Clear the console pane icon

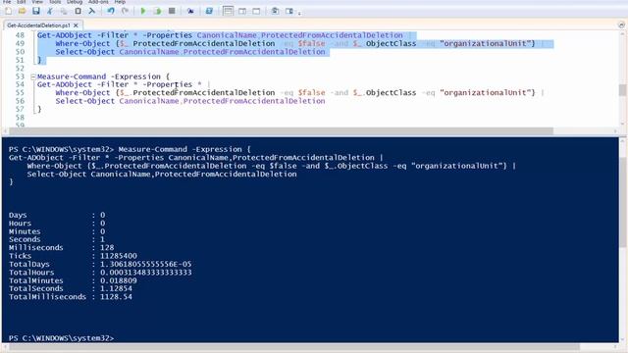point(91,11)
